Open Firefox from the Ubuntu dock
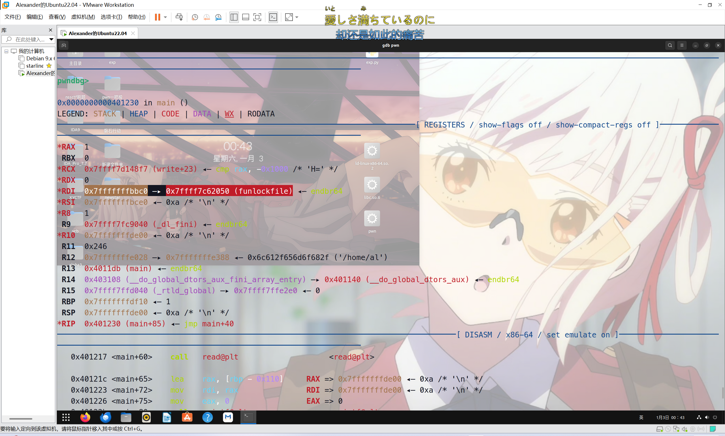Screen dimensions: 725x436 pos(85,417)
